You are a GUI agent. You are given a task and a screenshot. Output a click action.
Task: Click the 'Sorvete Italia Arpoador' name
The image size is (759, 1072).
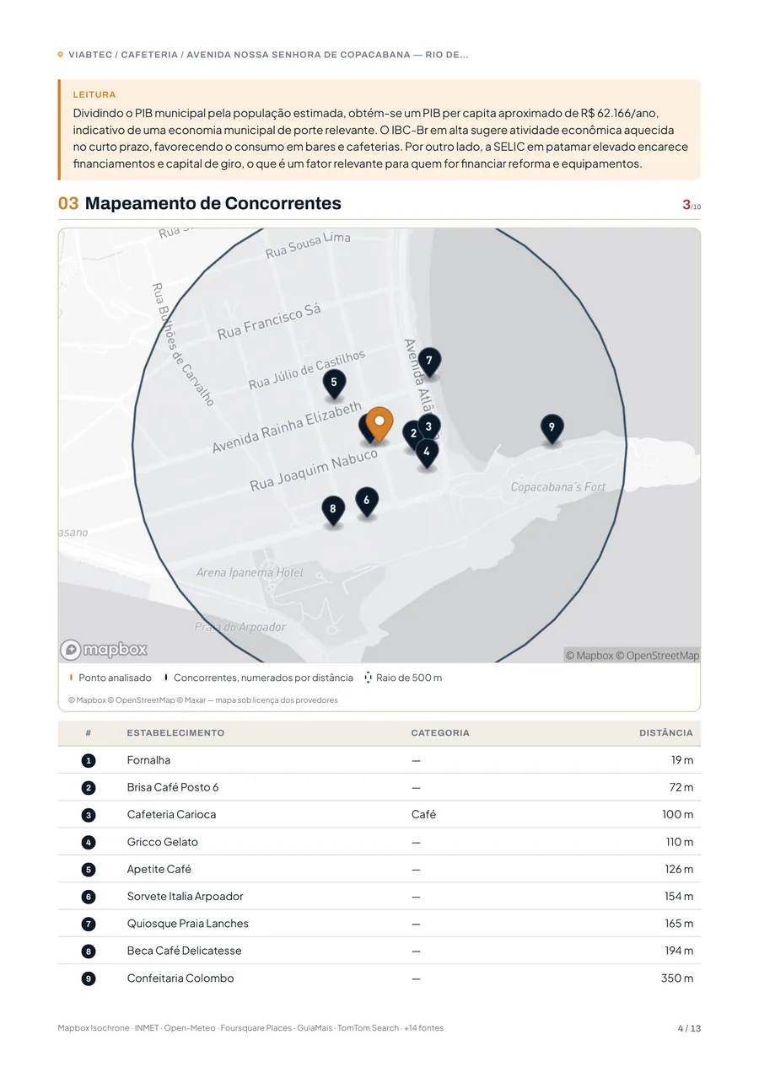click(185, 897)
